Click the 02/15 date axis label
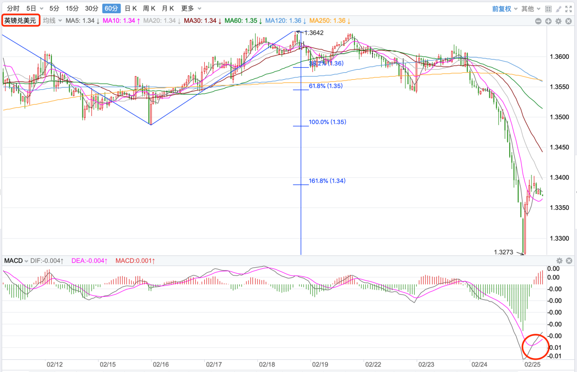Viewport: 577px width, 372px height. point(108,365)
